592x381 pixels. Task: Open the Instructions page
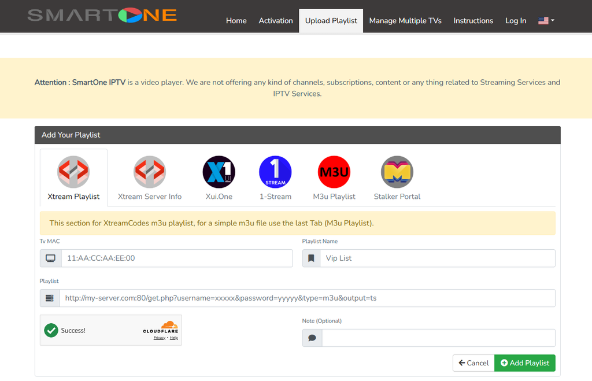(x=473, y=21)
